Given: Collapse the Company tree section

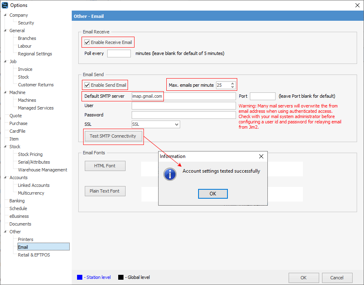Looking at the screenshot, I should (x=4, y=15).
